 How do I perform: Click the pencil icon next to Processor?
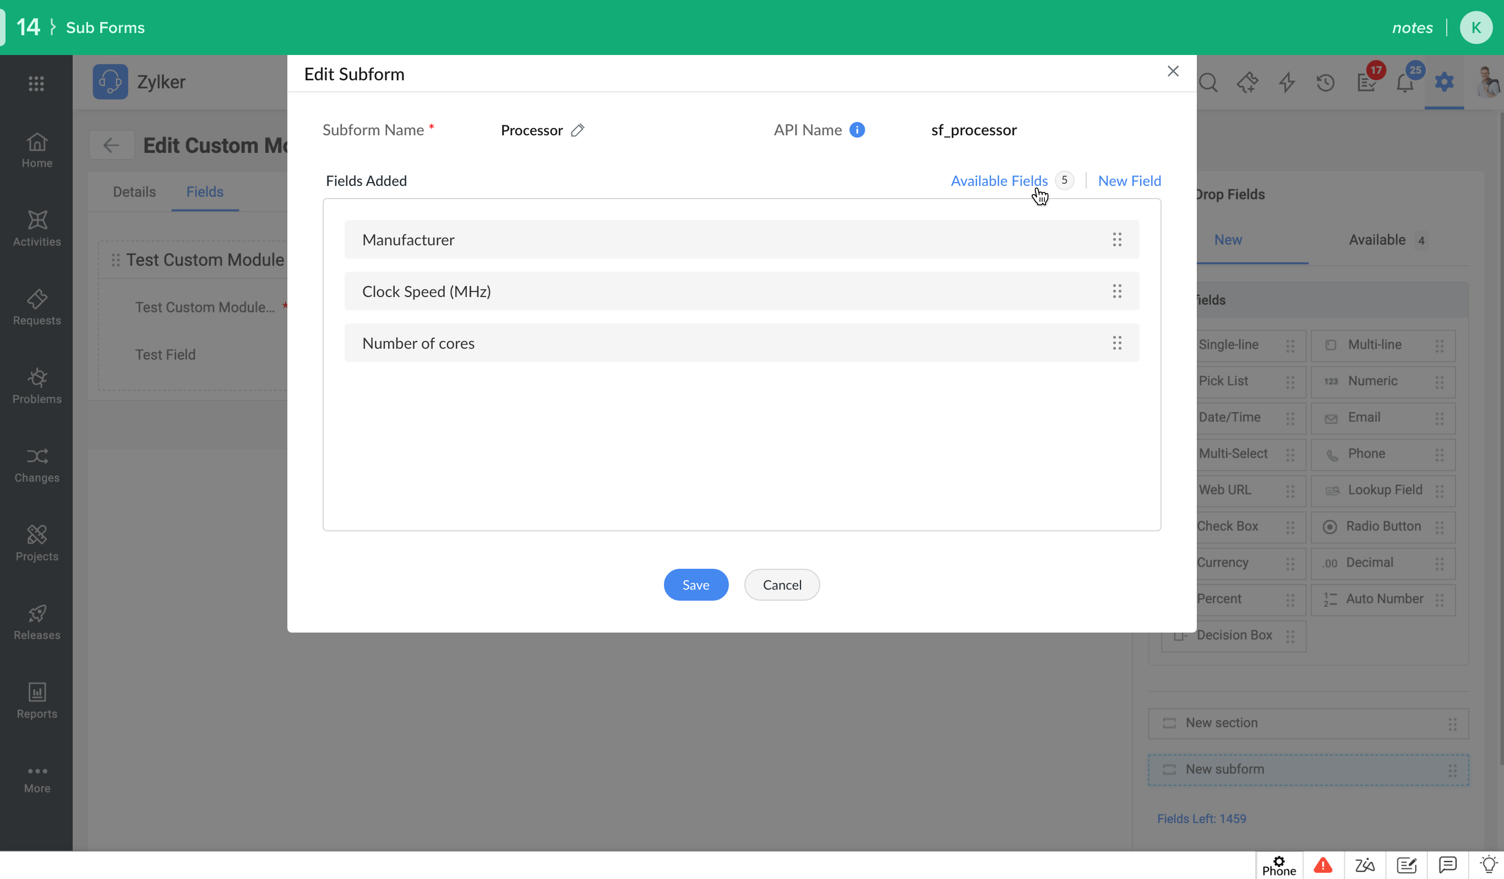[577, 130]
